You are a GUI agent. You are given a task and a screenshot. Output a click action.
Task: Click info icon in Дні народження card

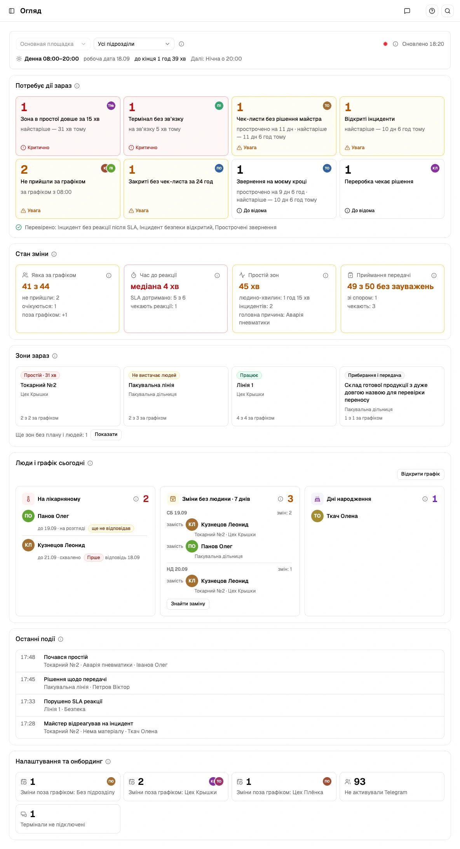(x=425, y=499)
